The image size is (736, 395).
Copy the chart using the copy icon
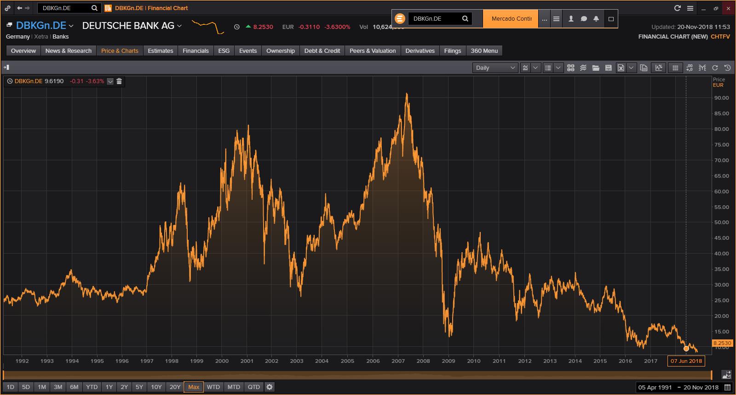pyautogui.click(x=644, y=68)
